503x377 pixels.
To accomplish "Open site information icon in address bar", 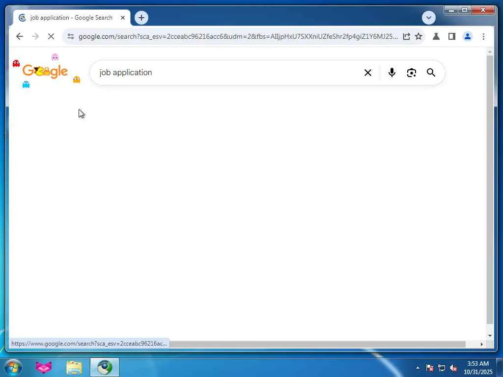I will pos(71,36).
